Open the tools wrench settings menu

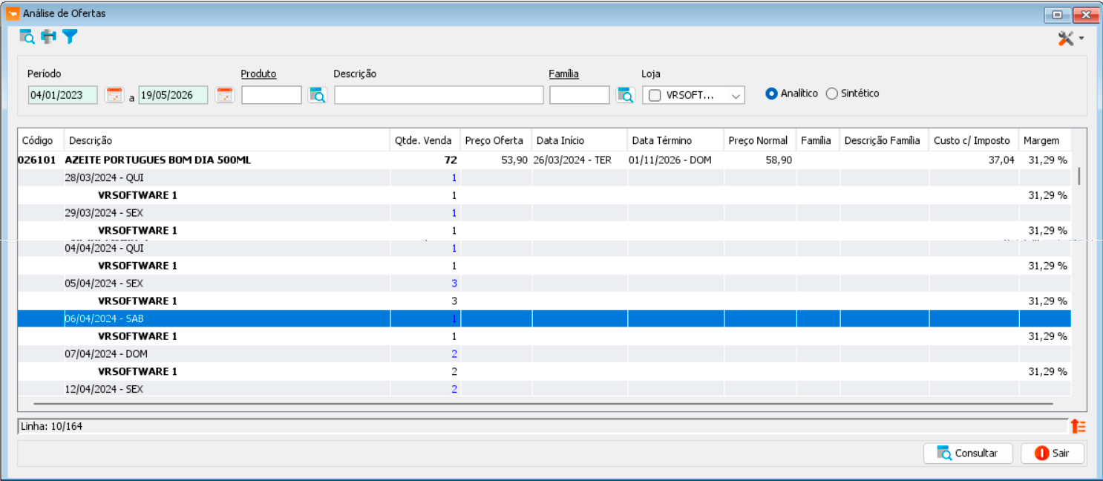(1070, 39)
